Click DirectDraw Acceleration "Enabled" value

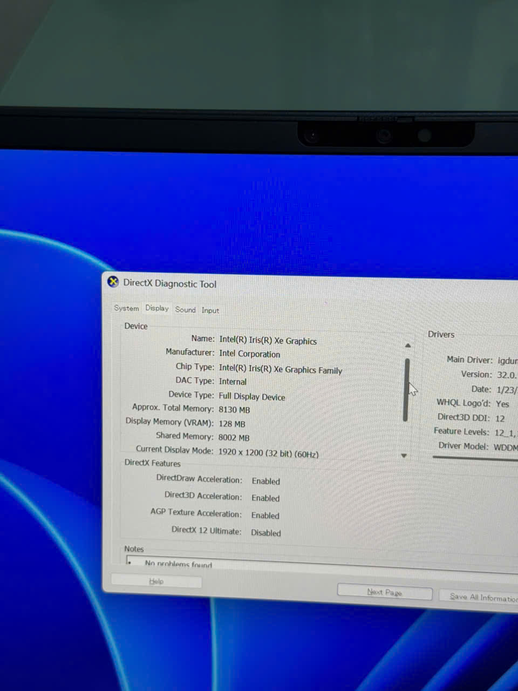click(265, 482)
